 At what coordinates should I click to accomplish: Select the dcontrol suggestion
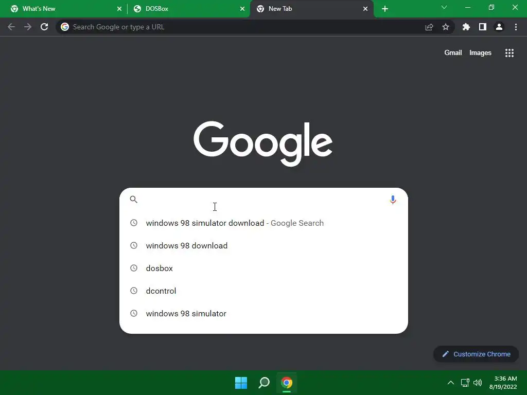click(264, 291)
